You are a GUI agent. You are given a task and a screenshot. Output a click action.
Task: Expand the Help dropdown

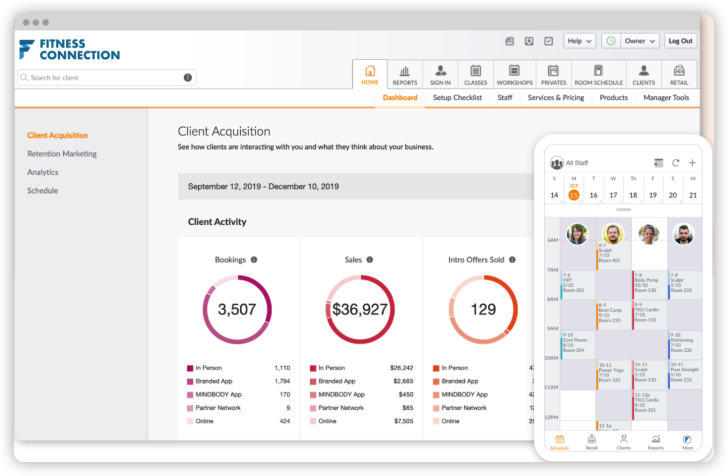580,41
